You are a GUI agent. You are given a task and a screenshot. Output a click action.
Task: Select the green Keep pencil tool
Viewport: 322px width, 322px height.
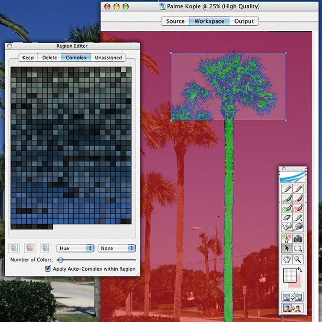point(286,190)
